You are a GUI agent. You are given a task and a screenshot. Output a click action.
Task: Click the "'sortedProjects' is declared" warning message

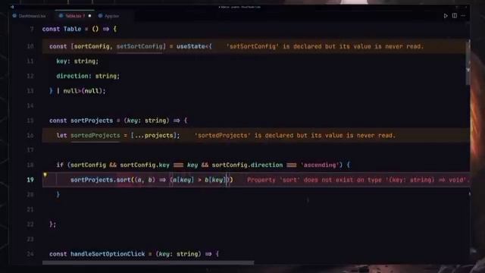tap(295, 136)
